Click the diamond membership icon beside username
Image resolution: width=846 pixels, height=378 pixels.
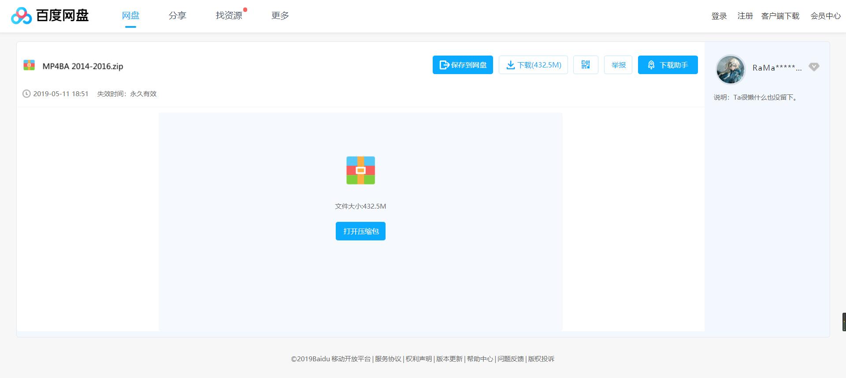coord(814,67)
